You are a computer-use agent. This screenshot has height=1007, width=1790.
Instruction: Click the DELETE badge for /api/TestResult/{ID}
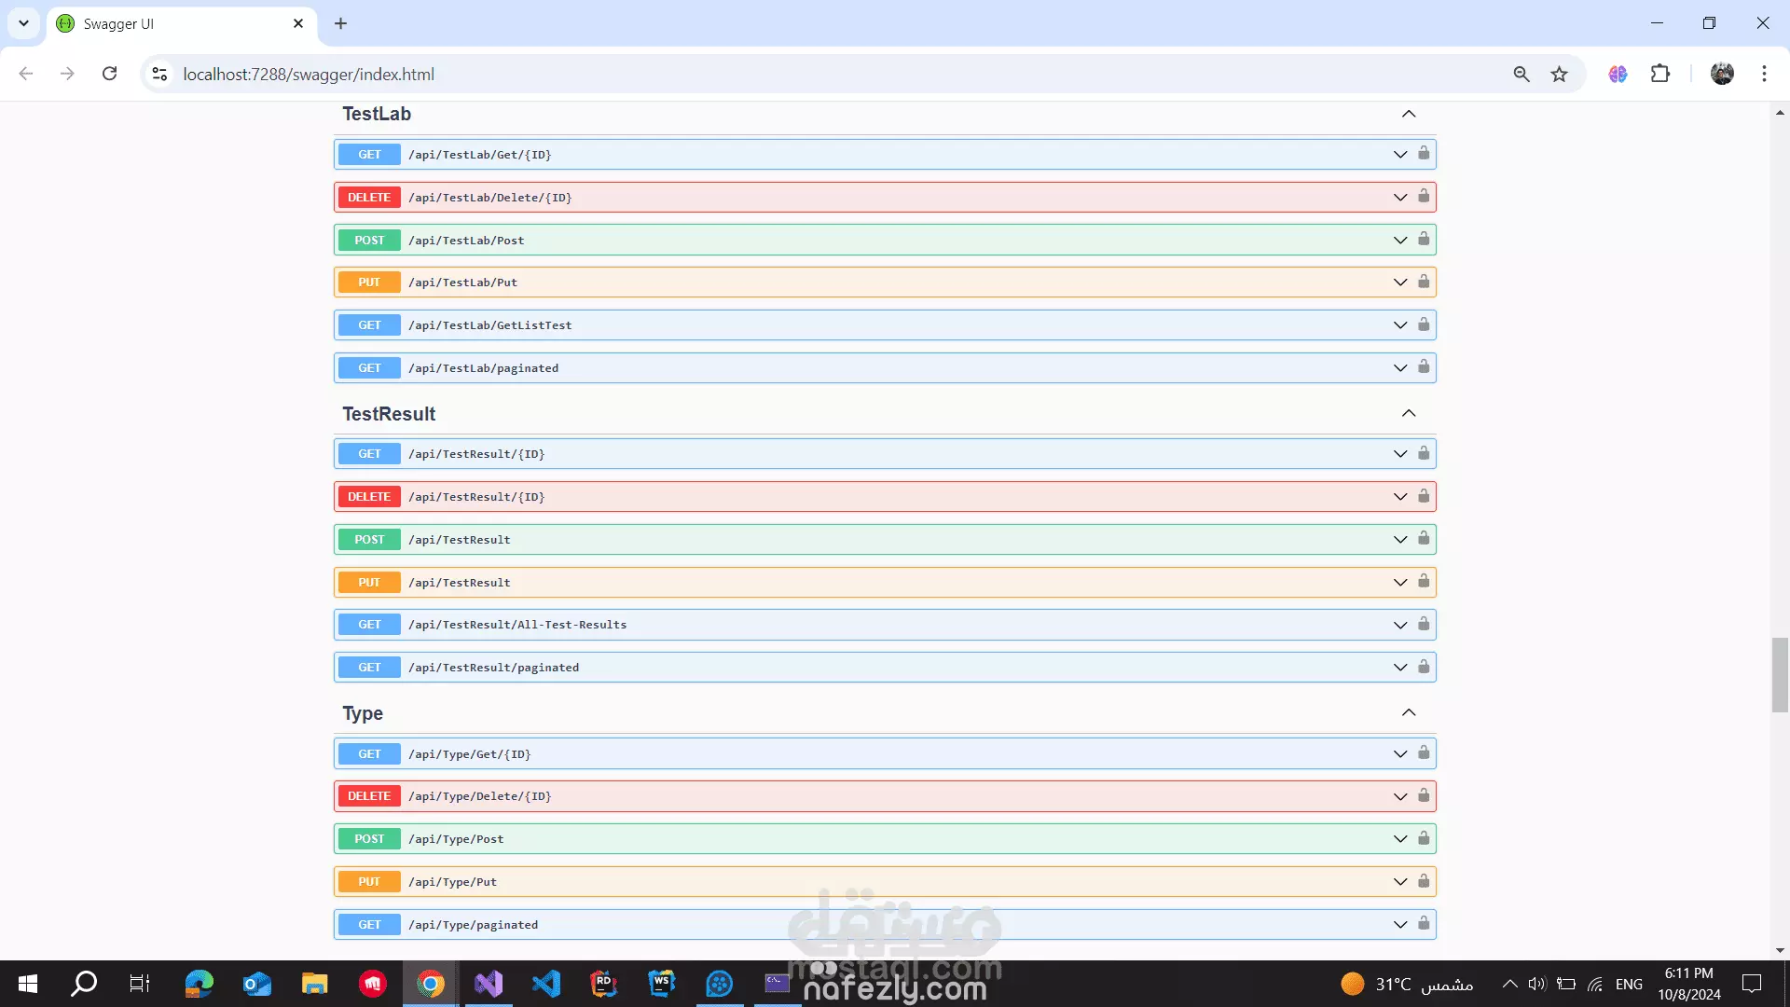coord(369,497)
